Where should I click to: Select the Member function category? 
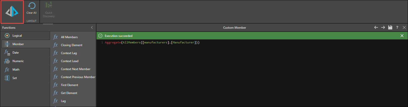click(18, 44)
